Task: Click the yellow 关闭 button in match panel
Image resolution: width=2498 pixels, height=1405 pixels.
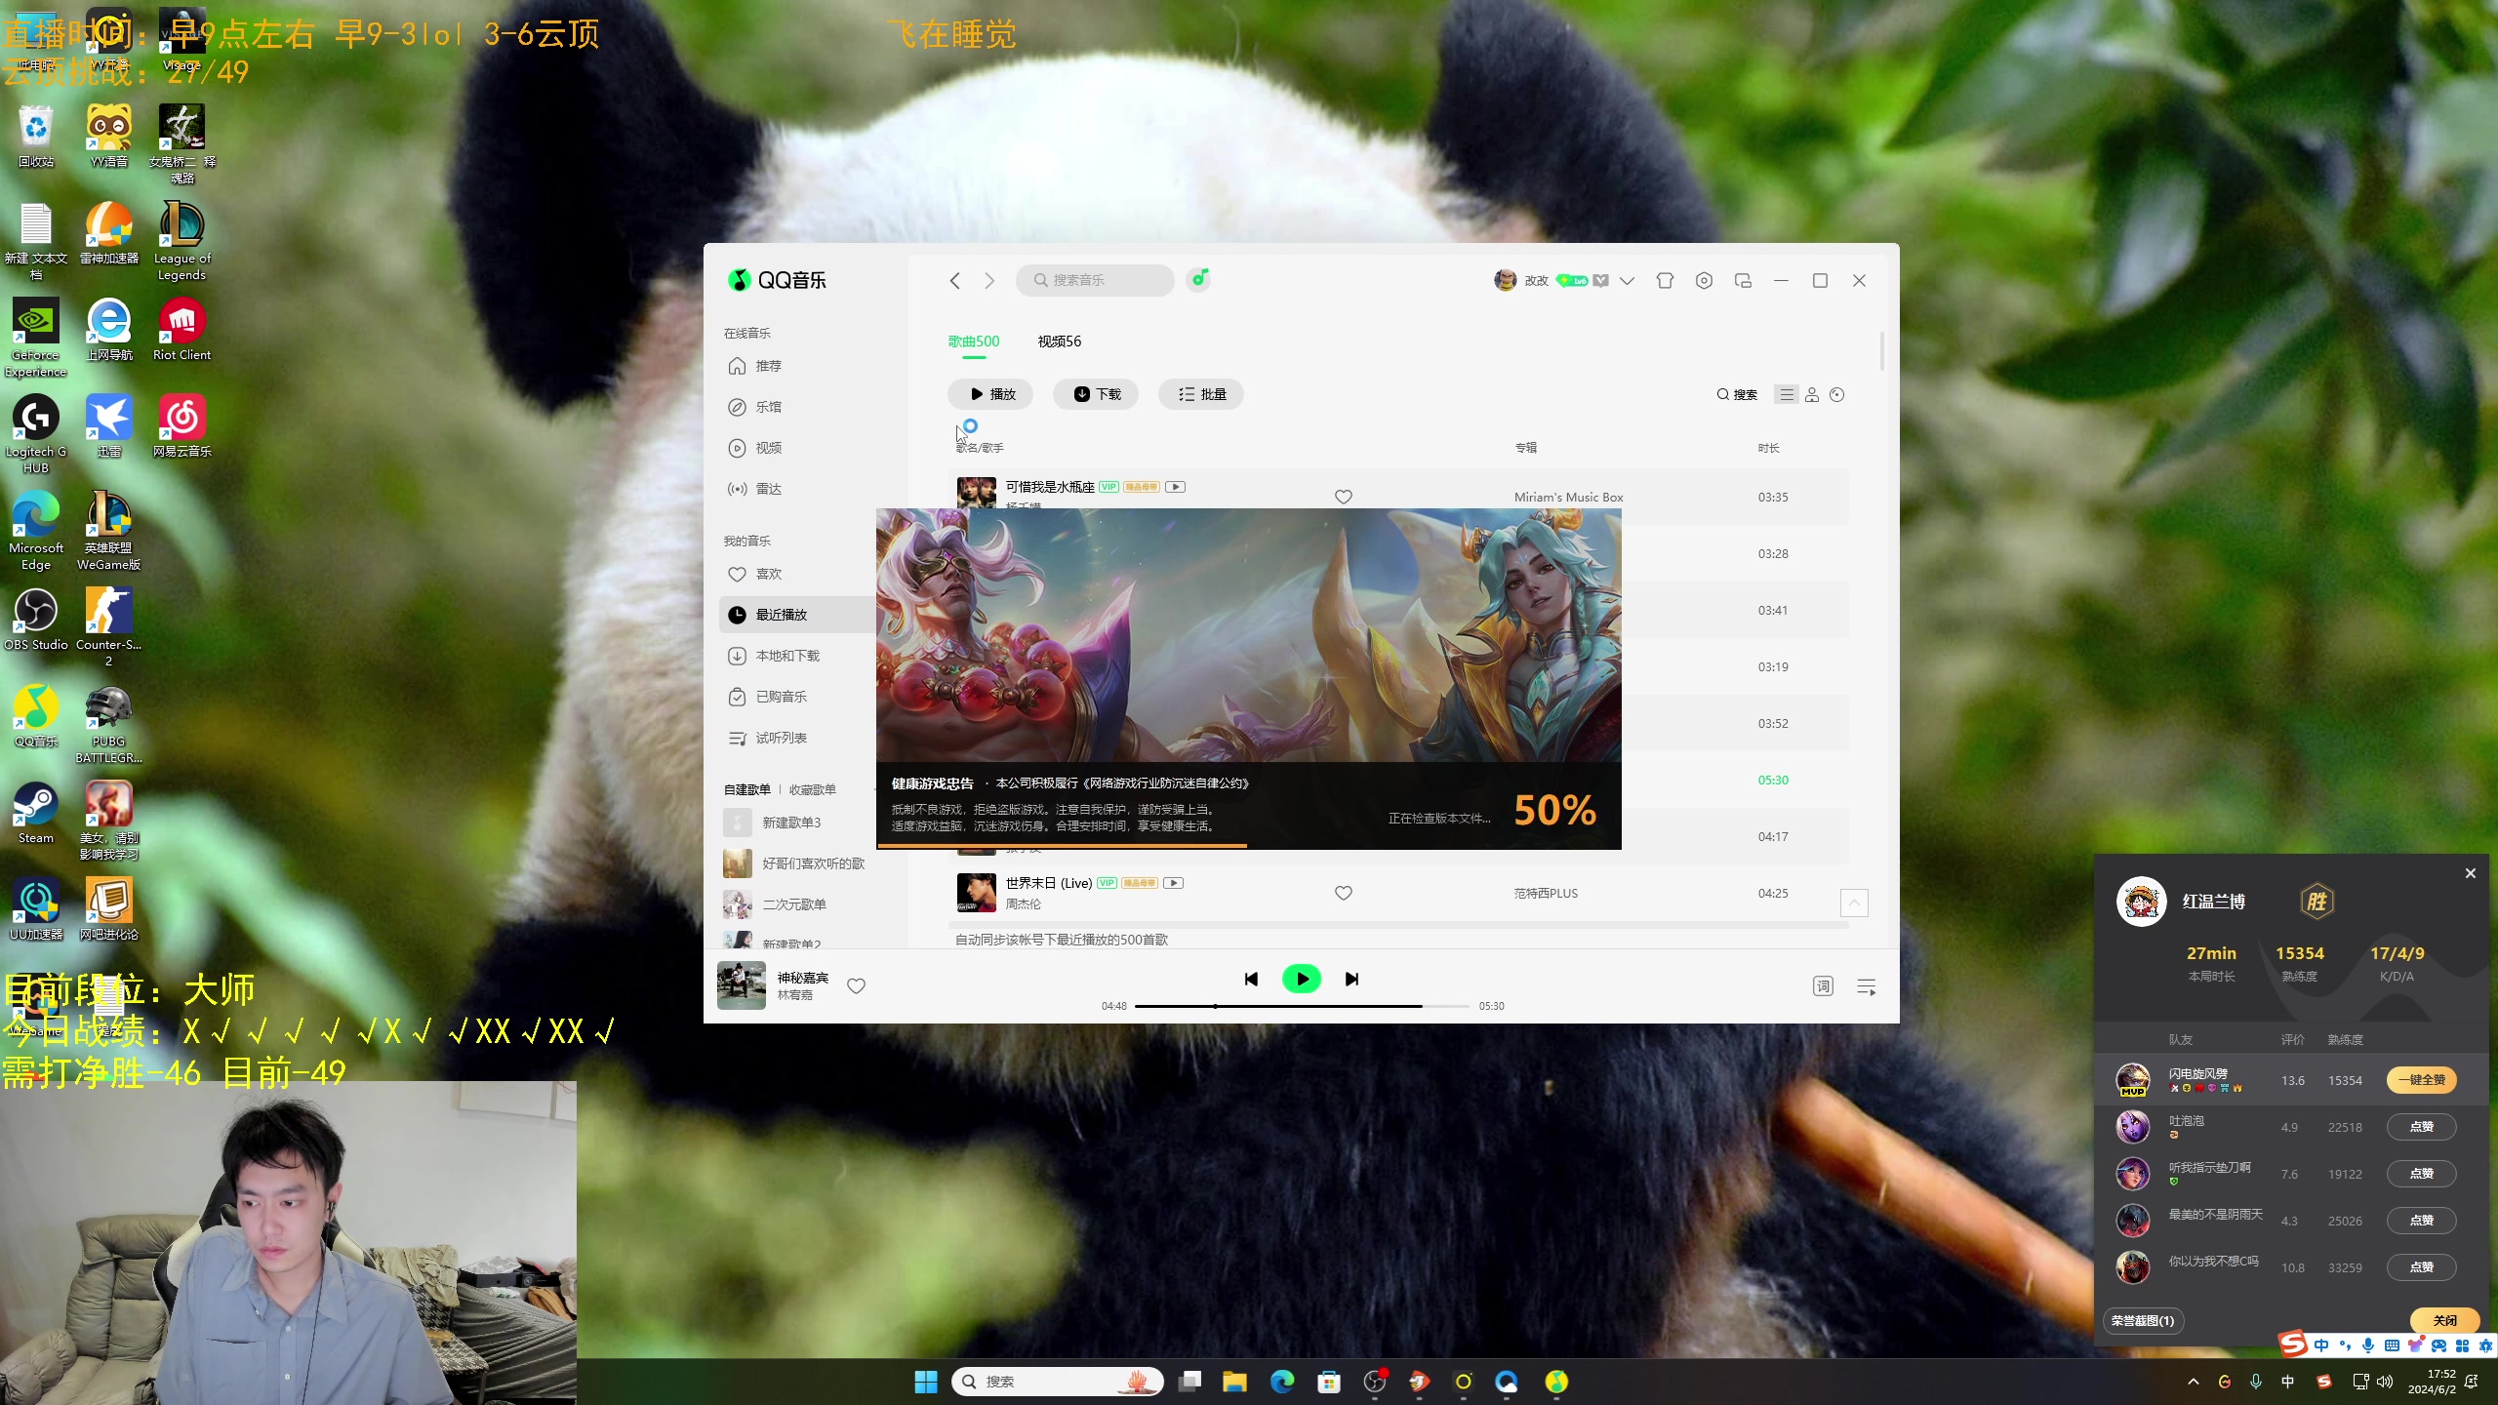Action: pyautogui.click(x=2444, y=1320)
